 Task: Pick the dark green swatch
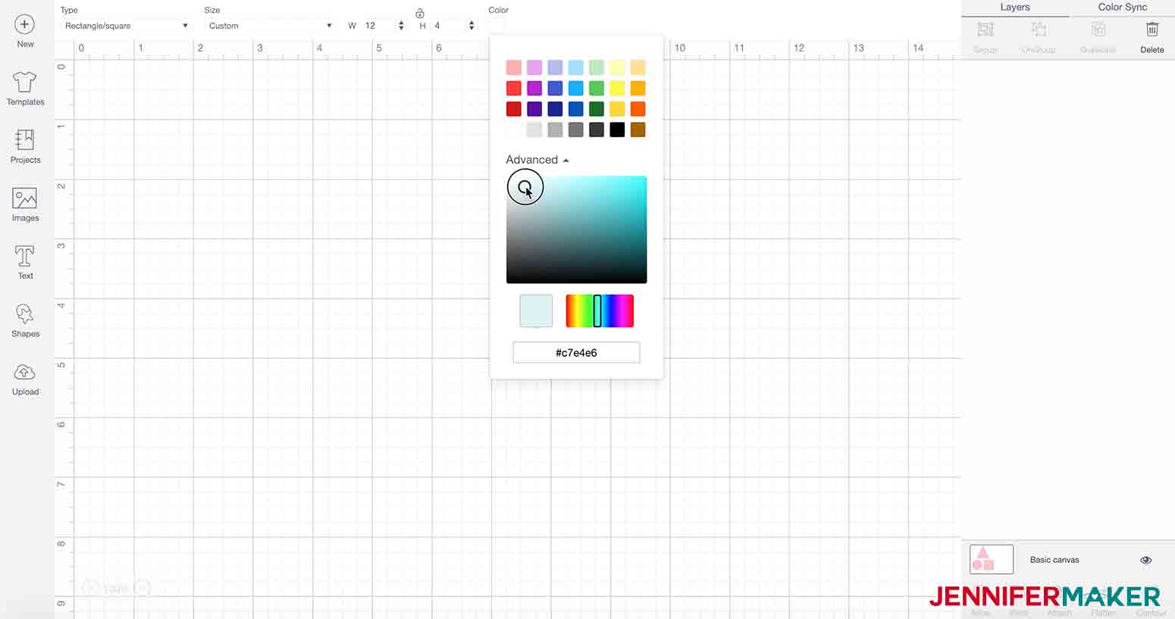coord(597,109)
